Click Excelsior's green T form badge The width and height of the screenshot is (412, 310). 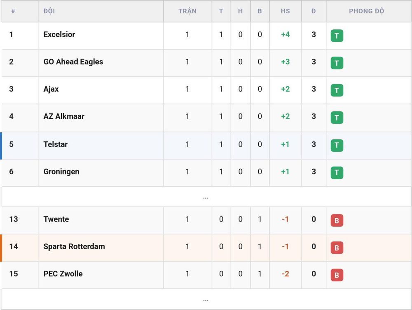pos(337,36)
